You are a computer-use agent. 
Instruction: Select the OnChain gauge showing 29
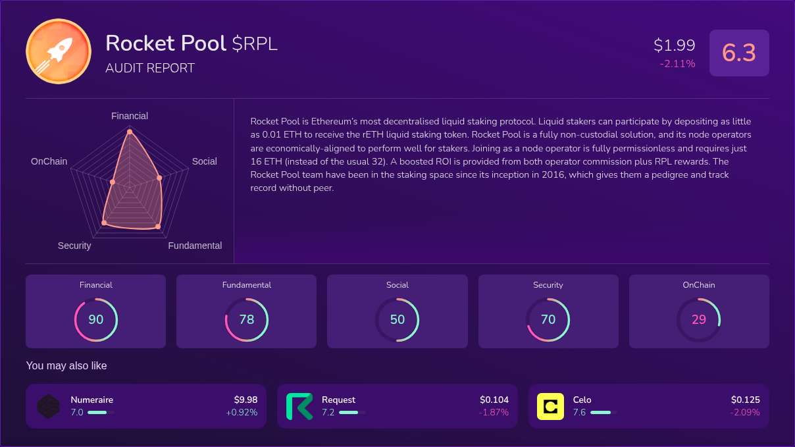pyautogui.click(x=699, y=319)
